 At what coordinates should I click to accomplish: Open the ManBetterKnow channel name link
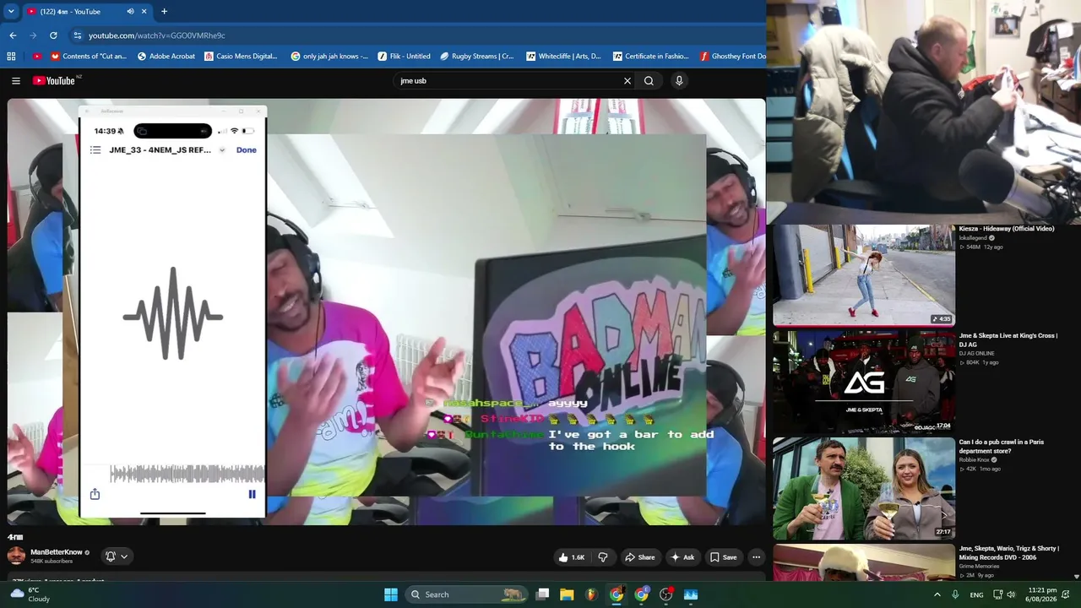point(57,552)
